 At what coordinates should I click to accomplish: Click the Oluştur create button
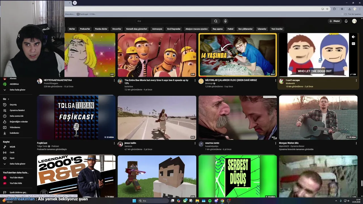click(x=335, y=21)
